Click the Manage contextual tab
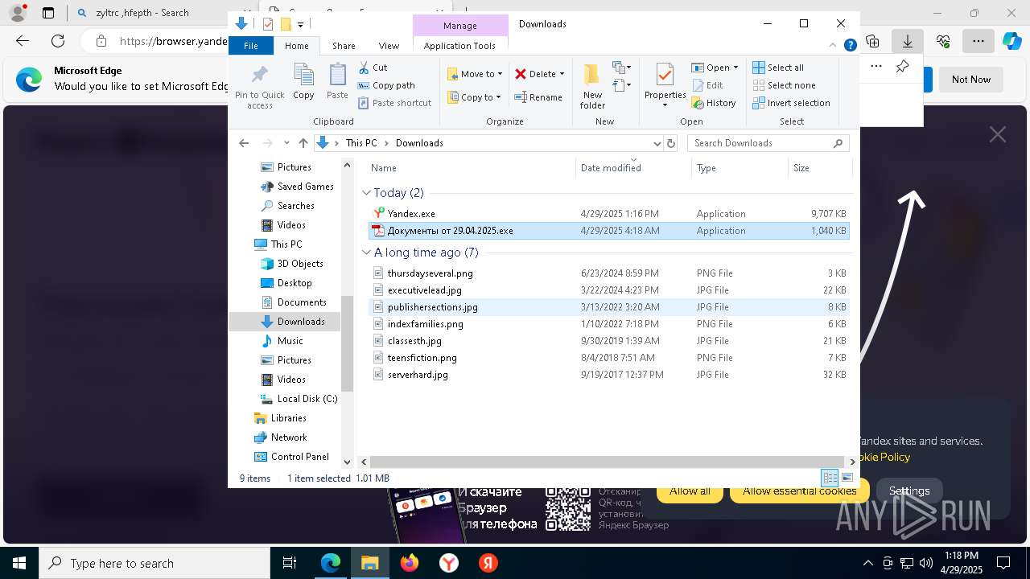 pyautogui.click(x=460, y=26)
